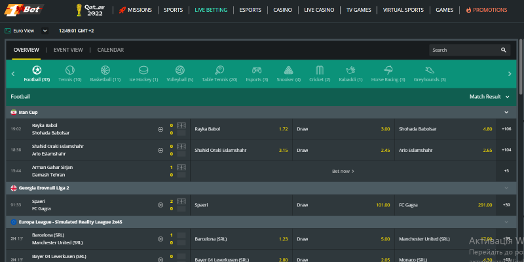Select the Horse Racing icon
The width and height of the screenshot is (524, 262).
[x=388, y=70]
